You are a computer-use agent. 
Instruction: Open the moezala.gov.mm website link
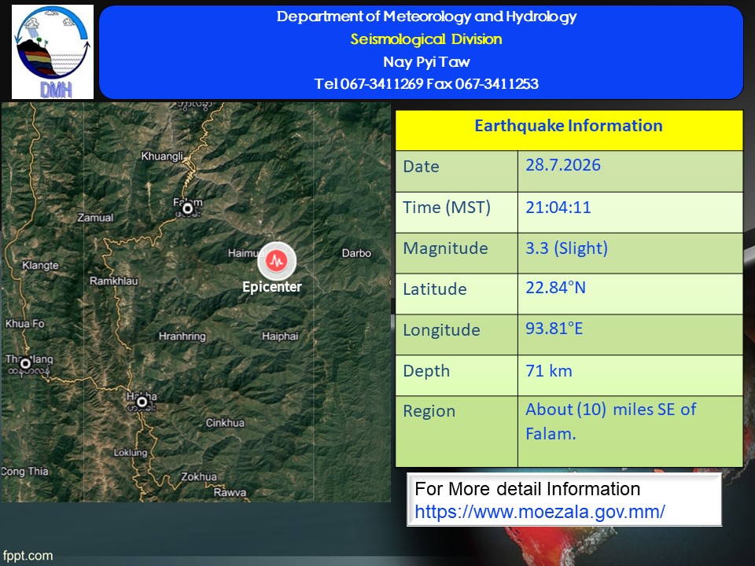click(x=540, y=512)
